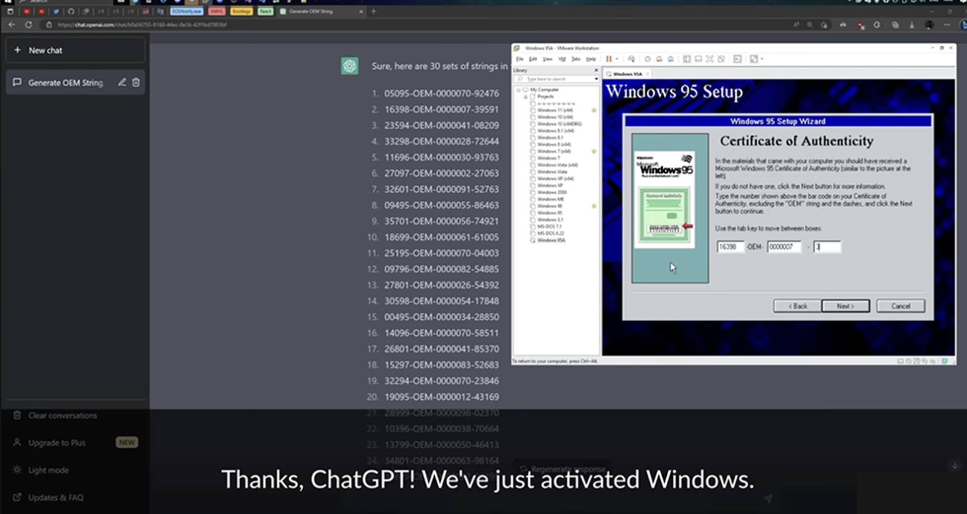Click the stretch guest display icon in VMware

(753, 59)
